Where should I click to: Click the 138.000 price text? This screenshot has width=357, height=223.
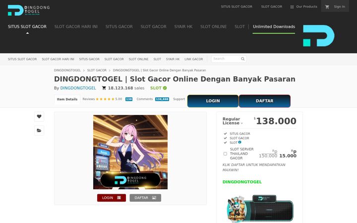click(276, 121)
